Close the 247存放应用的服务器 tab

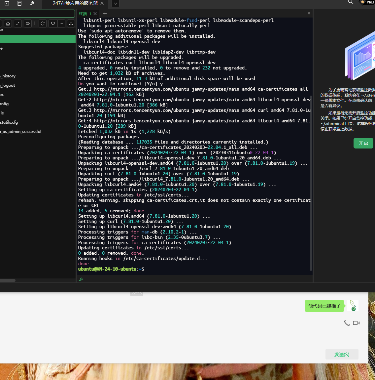102,3
